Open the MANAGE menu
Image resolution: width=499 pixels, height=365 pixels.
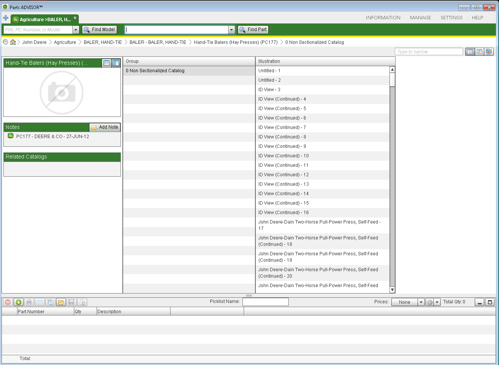click(420, 18)
